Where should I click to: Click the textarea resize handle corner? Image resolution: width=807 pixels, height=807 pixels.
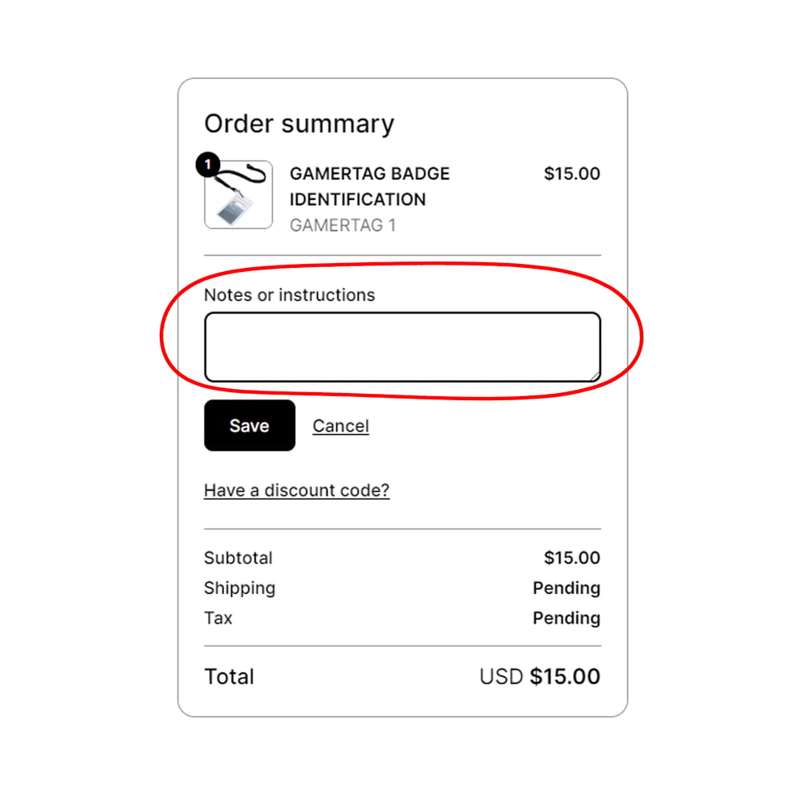coord(596,376)
